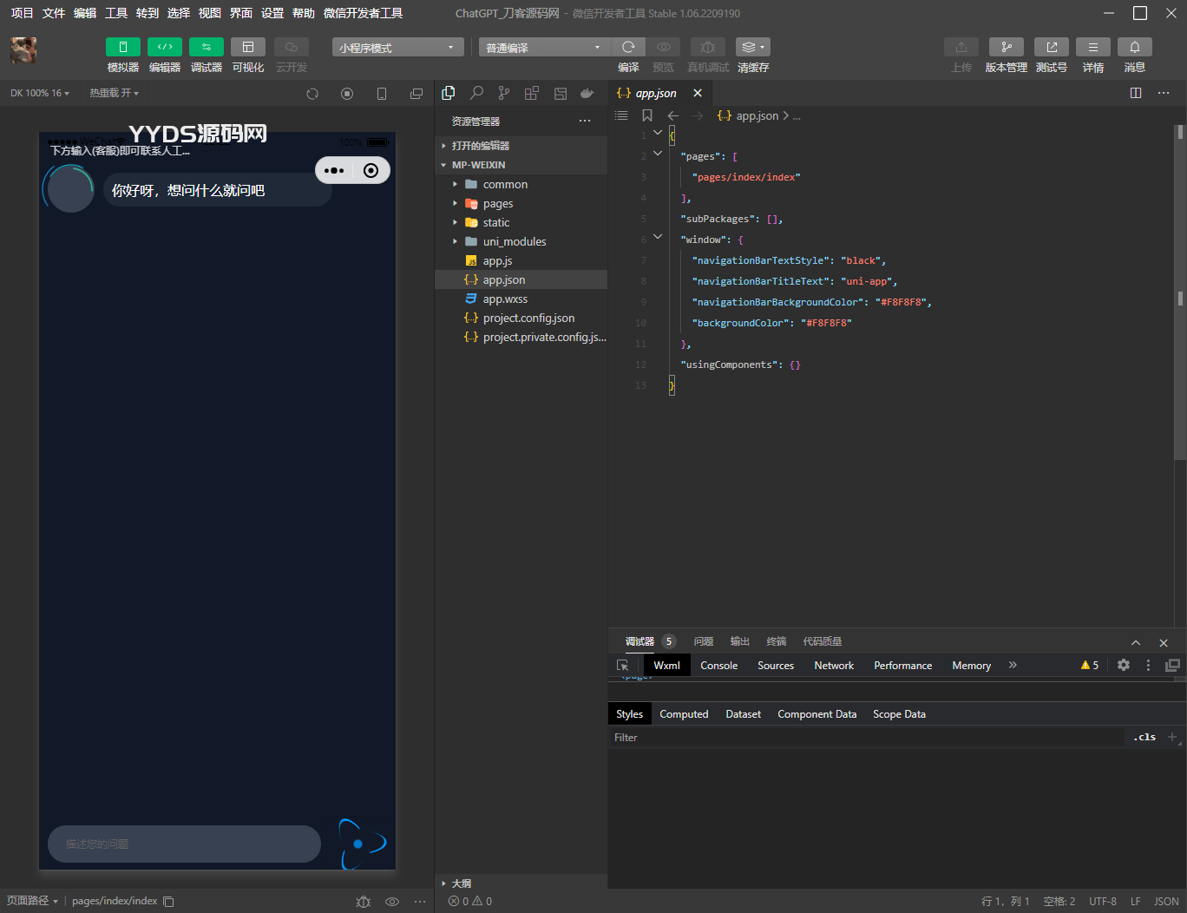Click the editor vertical scrollbar

(x=1180, y=295)
